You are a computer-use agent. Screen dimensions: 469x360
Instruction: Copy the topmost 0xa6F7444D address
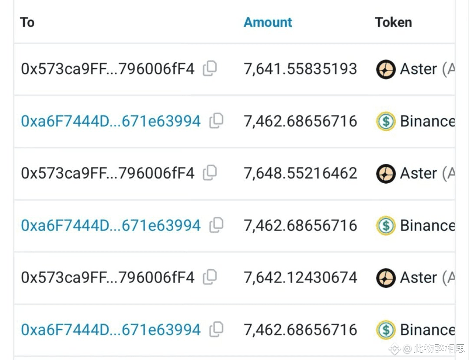click(x=216, y=121)
